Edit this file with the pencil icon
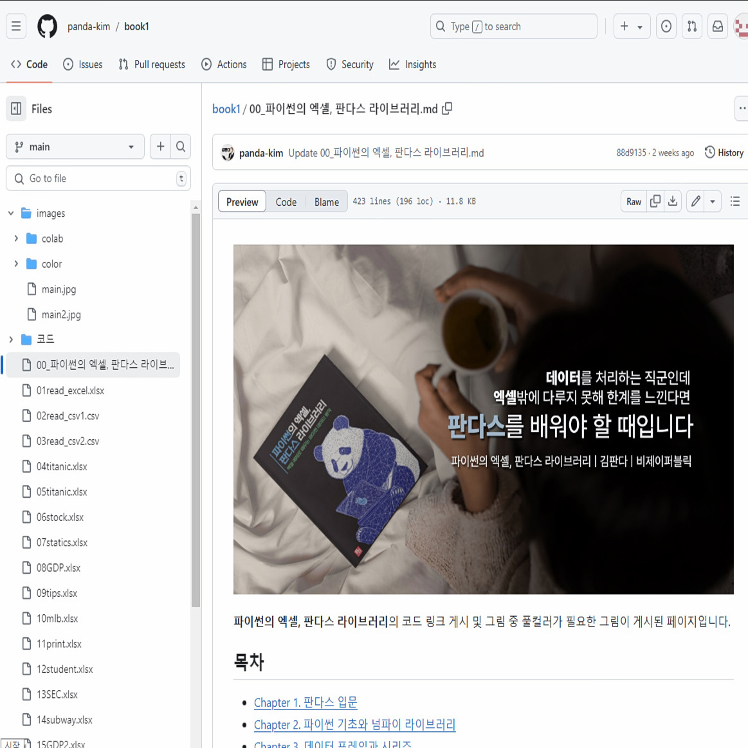Viewport: 748px width, 748px height. click(695, 201)
